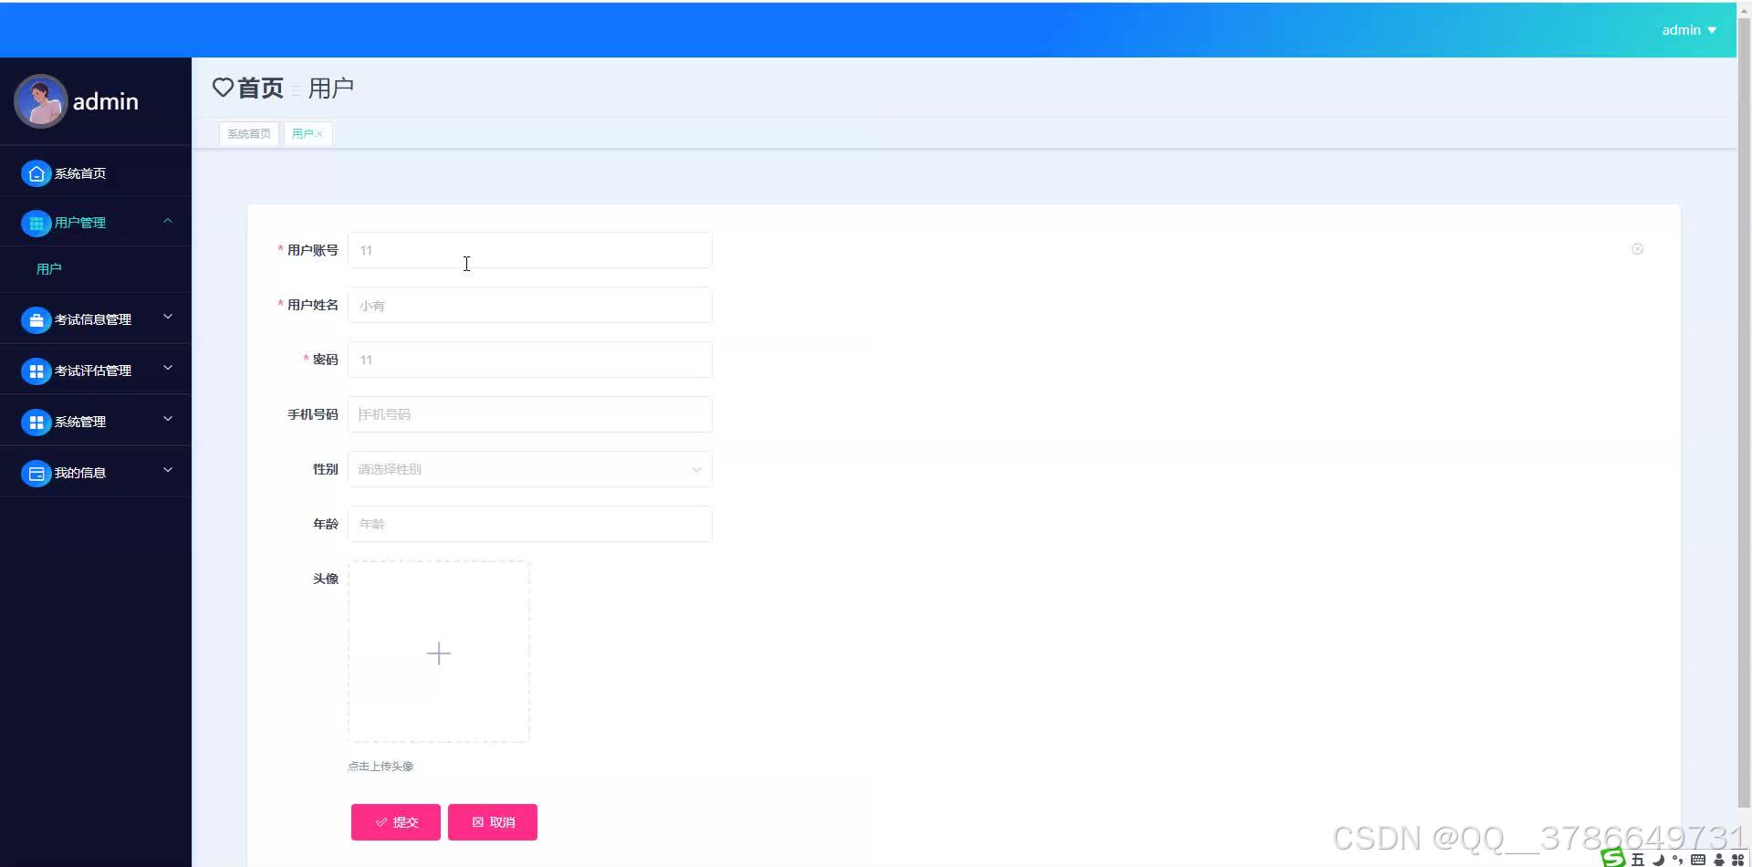Click the 取消 cancel button

coord(493,822)
